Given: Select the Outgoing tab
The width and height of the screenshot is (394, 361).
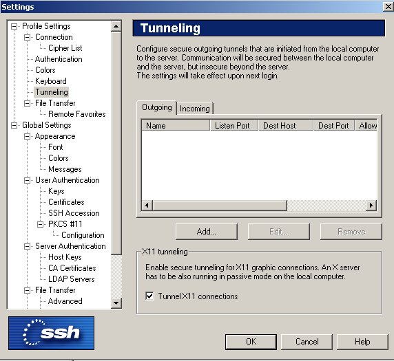Looking at the screenshot, I should click(157, 108).
